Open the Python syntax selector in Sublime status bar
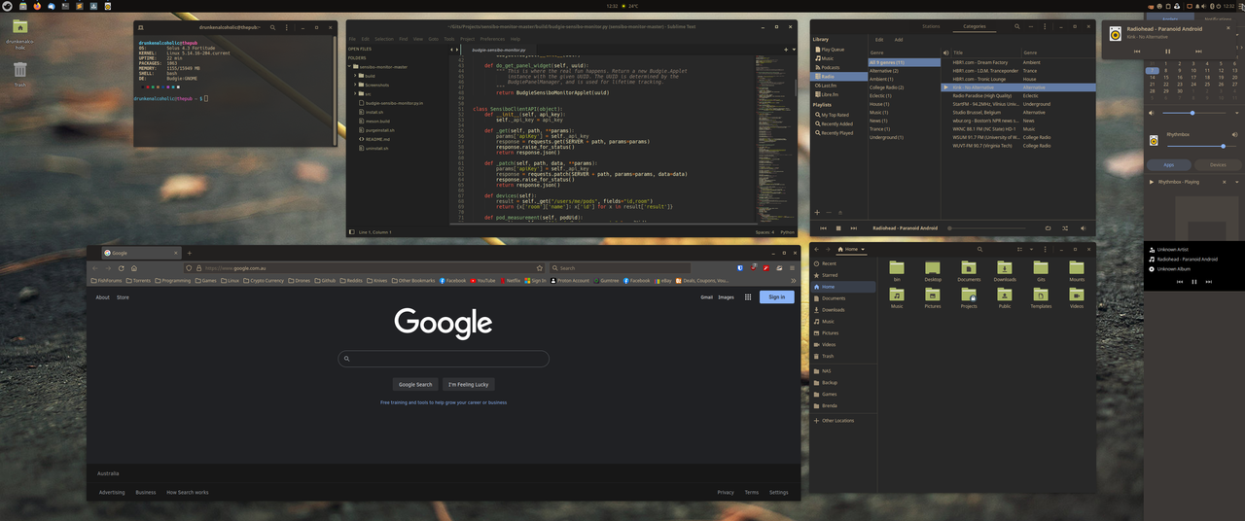Viewport: 1245px width, 521px height. click(x=788, y=232)
